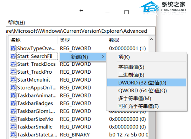Maximize the Registry Editor window

(x=126, y=12)
